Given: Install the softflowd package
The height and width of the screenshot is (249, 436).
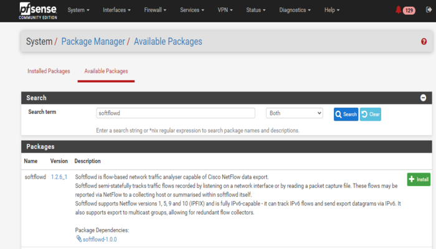Looking at the screenshot, I should point(419,179).
